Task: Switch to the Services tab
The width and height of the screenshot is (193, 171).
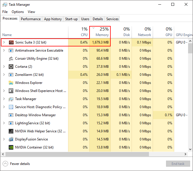Action: tap(112, 19)
